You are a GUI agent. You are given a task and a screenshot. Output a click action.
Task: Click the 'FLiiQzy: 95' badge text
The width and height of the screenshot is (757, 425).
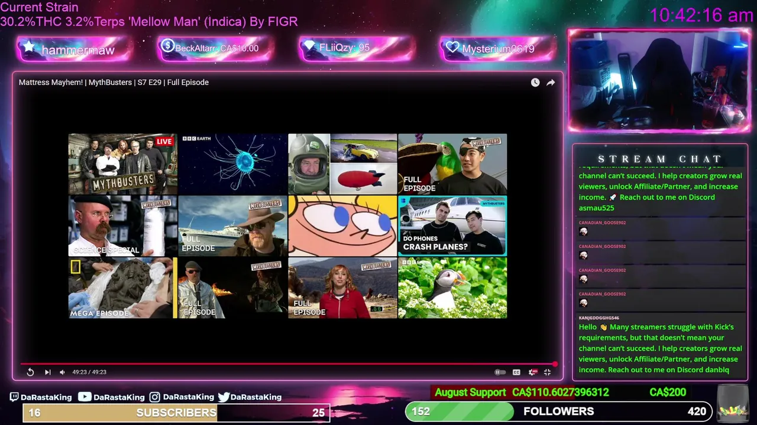click(x=344, y=48)
